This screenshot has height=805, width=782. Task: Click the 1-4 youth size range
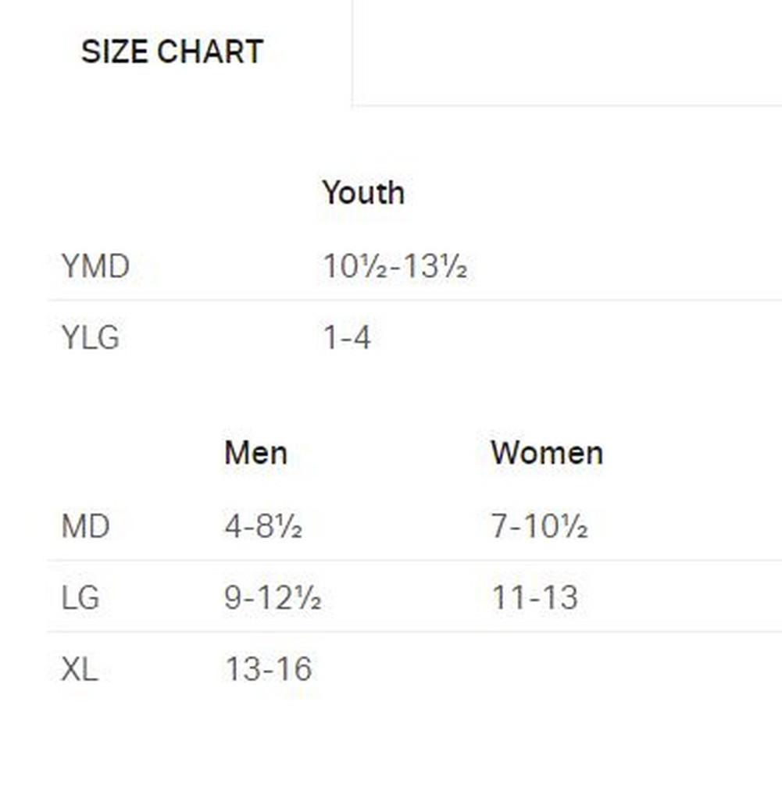pos(347,338)
